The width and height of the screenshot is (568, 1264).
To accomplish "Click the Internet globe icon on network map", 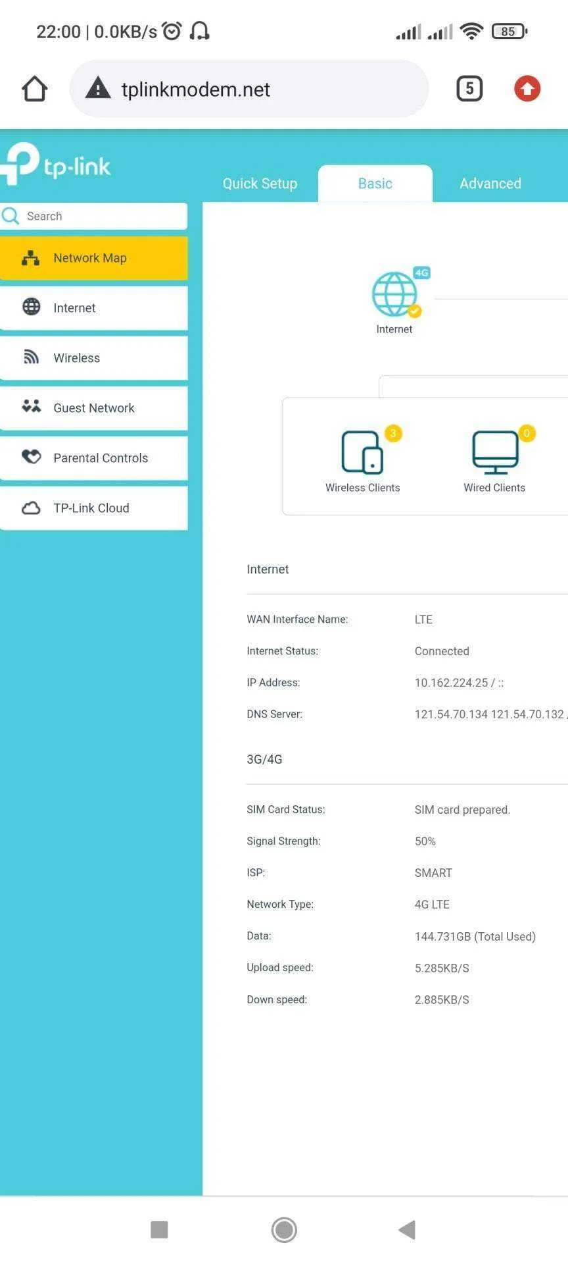I will click(394, 294).
